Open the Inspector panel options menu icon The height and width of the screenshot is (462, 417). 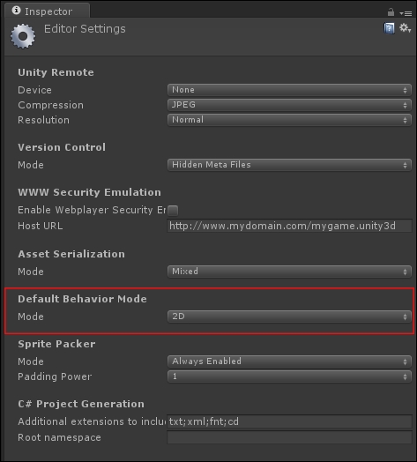click(x=406, y=13)
